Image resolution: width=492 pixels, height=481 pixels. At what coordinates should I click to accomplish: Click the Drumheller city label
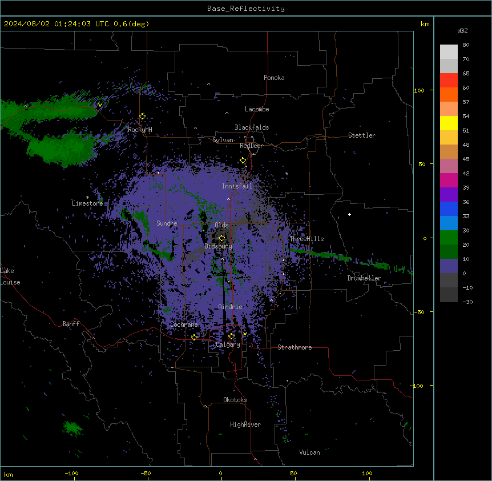coord(364,278)
